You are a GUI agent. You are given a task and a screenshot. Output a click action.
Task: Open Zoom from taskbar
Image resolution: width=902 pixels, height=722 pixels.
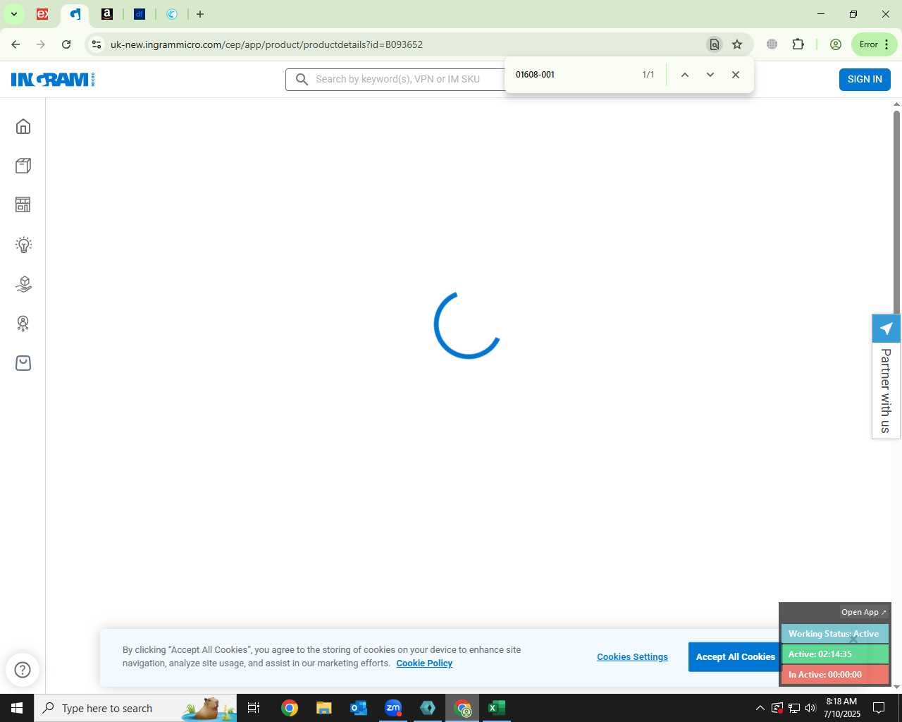click(x=393, y=708)
